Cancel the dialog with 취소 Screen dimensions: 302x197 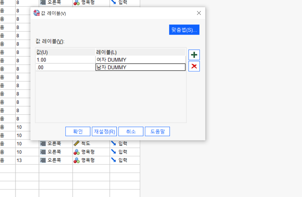(131, 132)
